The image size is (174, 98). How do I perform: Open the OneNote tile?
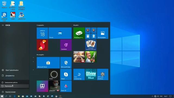[x=66, y=45]
